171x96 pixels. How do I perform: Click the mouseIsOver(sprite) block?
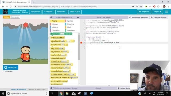[61, 71]
